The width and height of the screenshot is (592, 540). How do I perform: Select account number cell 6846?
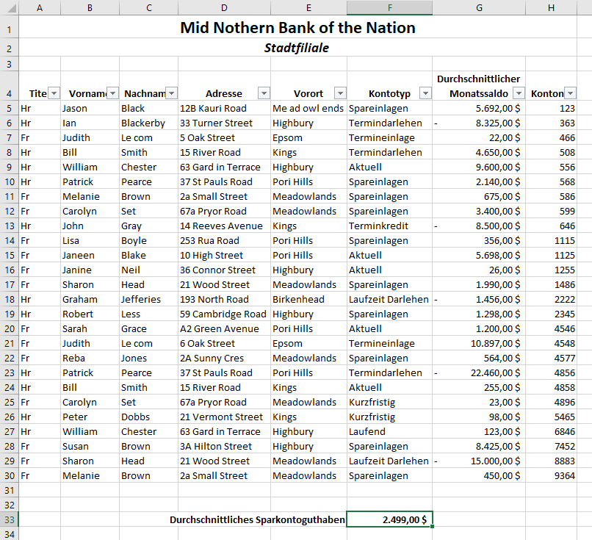coord(551,431)
